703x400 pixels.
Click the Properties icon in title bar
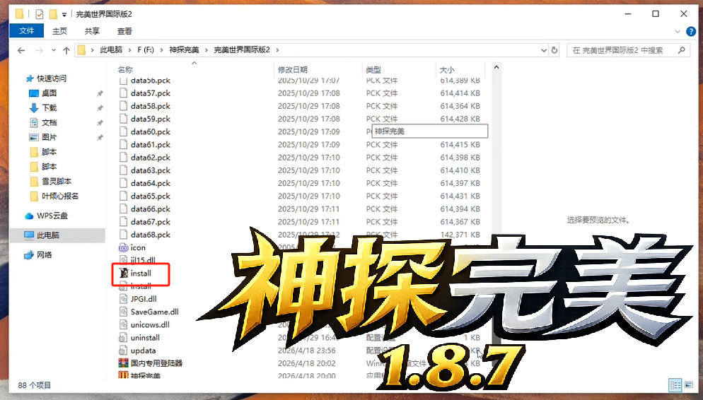(x=39, y=14)
